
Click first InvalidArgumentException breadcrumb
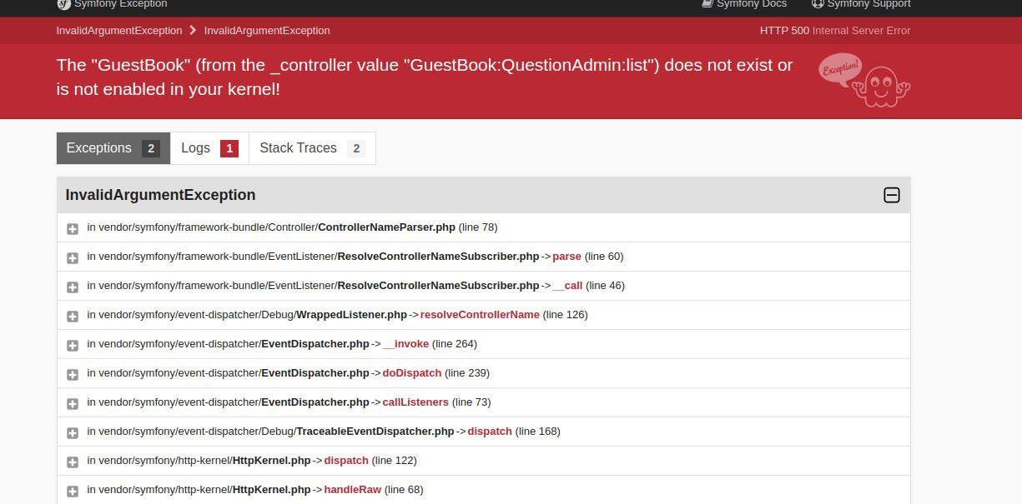119,30
